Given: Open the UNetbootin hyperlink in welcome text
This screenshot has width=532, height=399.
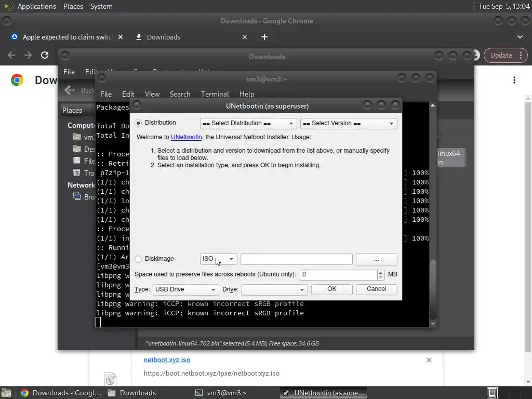Looking at the screenshot, I should [x=187, y=137].
